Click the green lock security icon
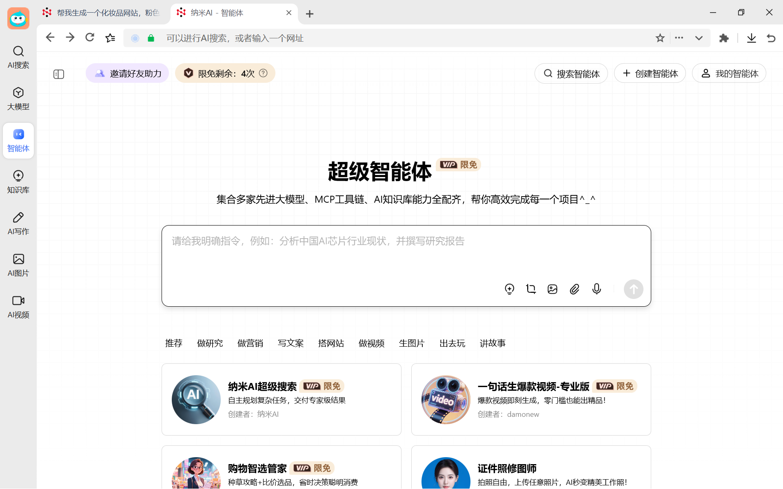The image size is (783, 489). (x=151, y=38)
